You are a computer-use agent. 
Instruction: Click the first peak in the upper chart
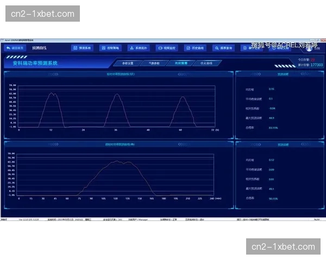(x=52, y=93)
